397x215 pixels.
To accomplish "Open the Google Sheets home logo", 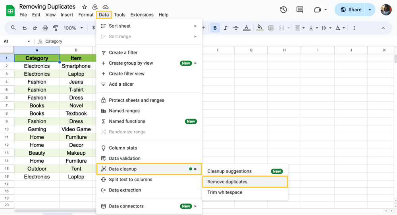I will (10, 10).
